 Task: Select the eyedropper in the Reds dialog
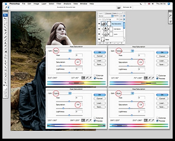[x=83, y=78]
